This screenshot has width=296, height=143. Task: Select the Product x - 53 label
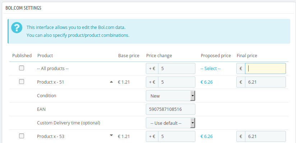coord(51,137)
